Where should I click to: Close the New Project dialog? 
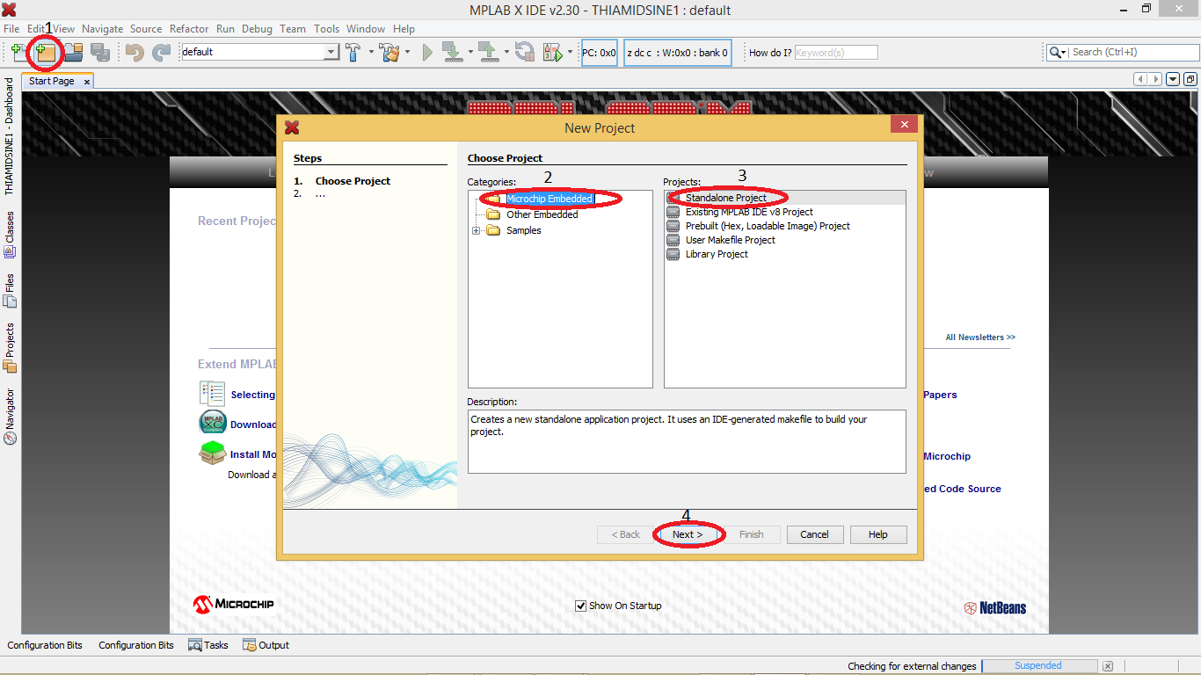pos(904,126)
